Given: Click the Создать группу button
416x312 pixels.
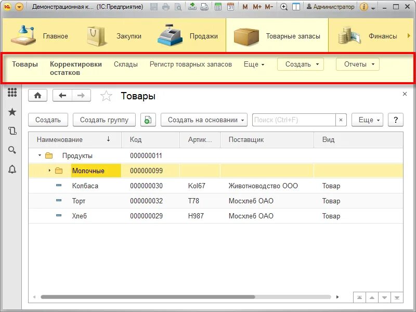Looking at the screenshot, I should coord(105,120).
